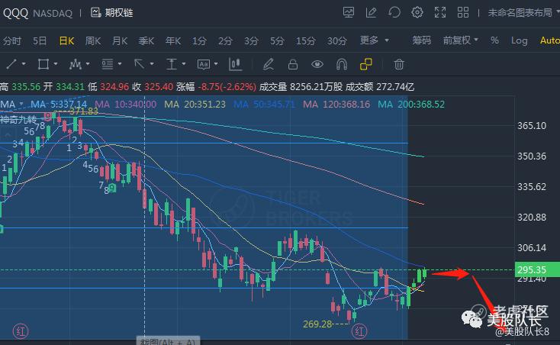
Task: Expand the line tool options arrow
Action: point(24,64)
